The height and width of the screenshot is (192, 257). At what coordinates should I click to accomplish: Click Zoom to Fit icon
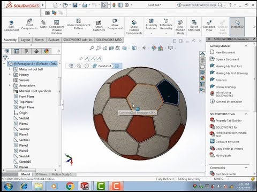point(92,48)
